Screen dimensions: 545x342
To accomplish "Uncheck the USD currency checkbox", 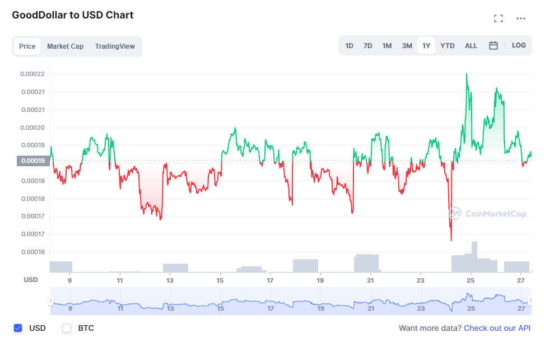I will coord(18,328).
